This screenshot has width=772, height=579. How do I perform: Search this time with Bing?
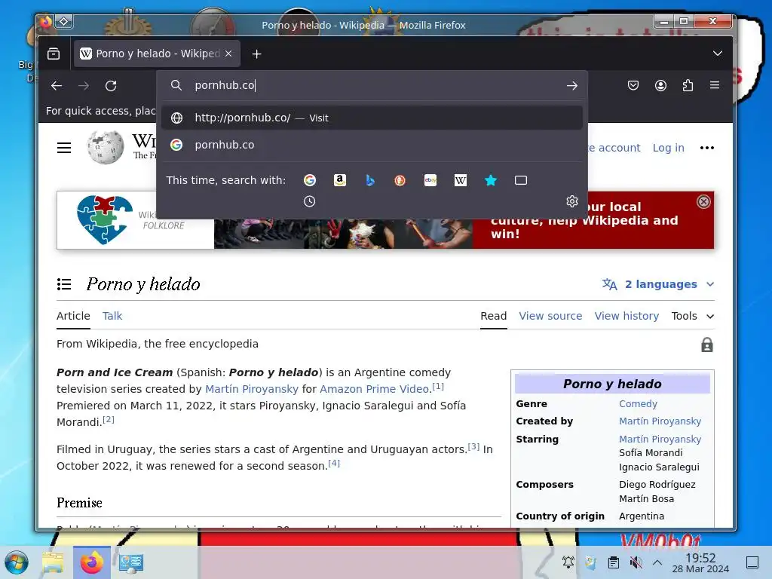click(x=369, y=180)
